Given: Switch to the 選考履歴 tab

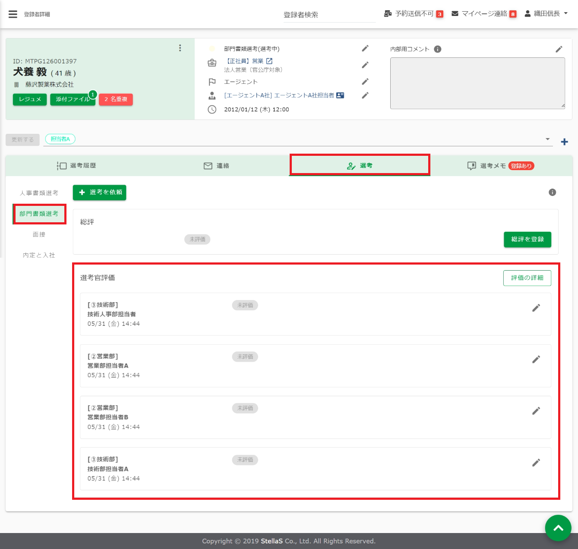Looking at the screenshot, I should (x=77, y=166).
